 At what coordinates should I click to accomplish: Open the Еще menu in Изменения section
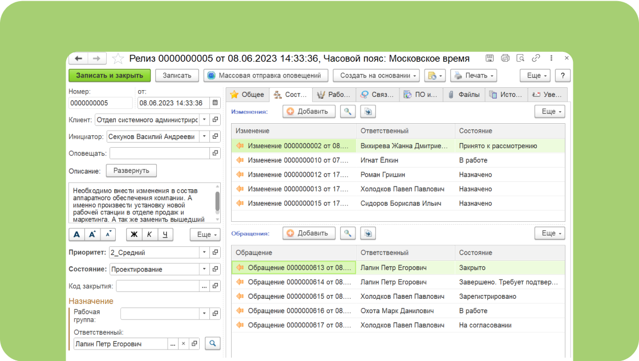(550, 111)
